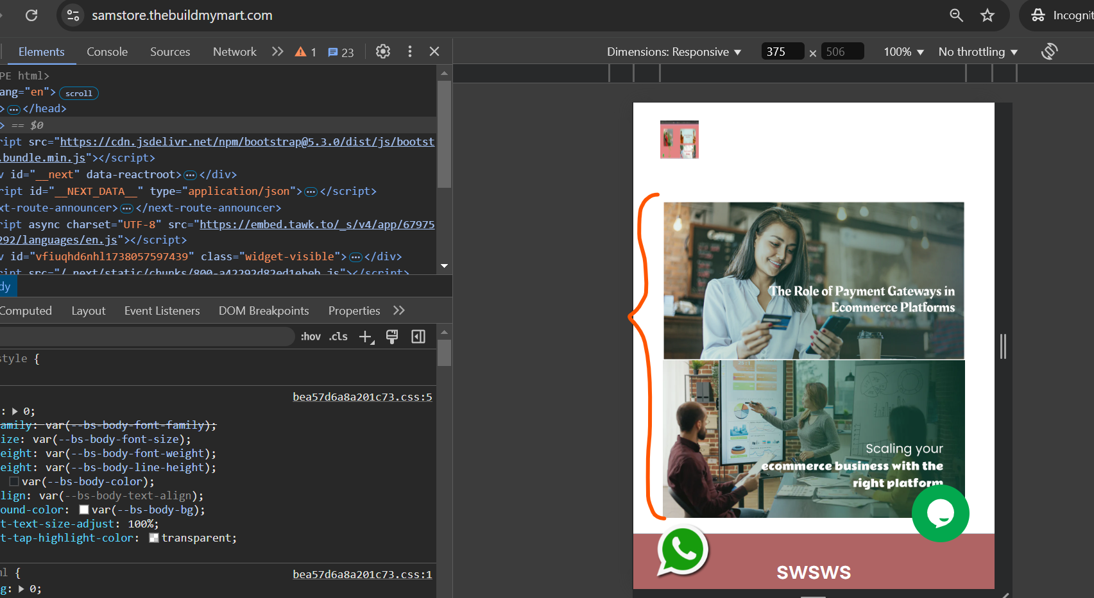Show more Styles sidebar tabs
The width and height of the screenshot is (1094, 598).
pyautogui.click(x=399, y=311)
